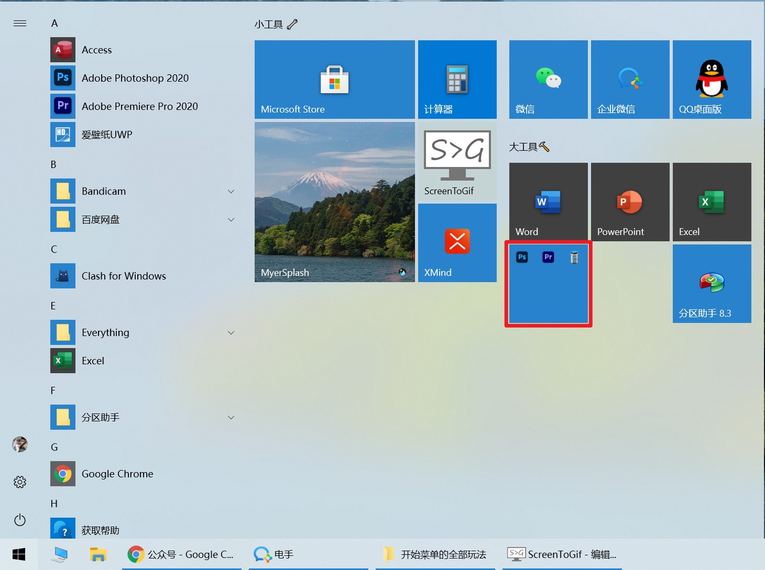Open the QQ桌面版 tile
This screenshot has width=765, height=570.
coord(712,80)
